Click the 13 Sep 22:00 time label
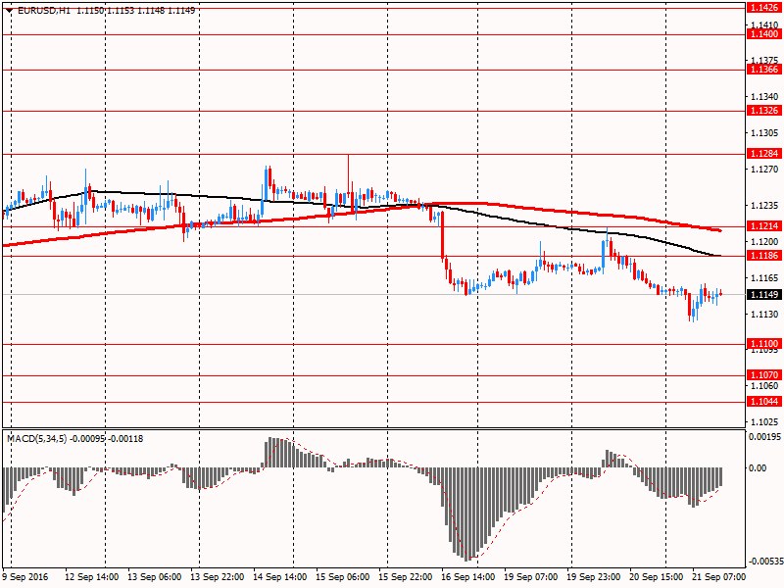The height and width of the screenshot is (588, 784). 218,577
